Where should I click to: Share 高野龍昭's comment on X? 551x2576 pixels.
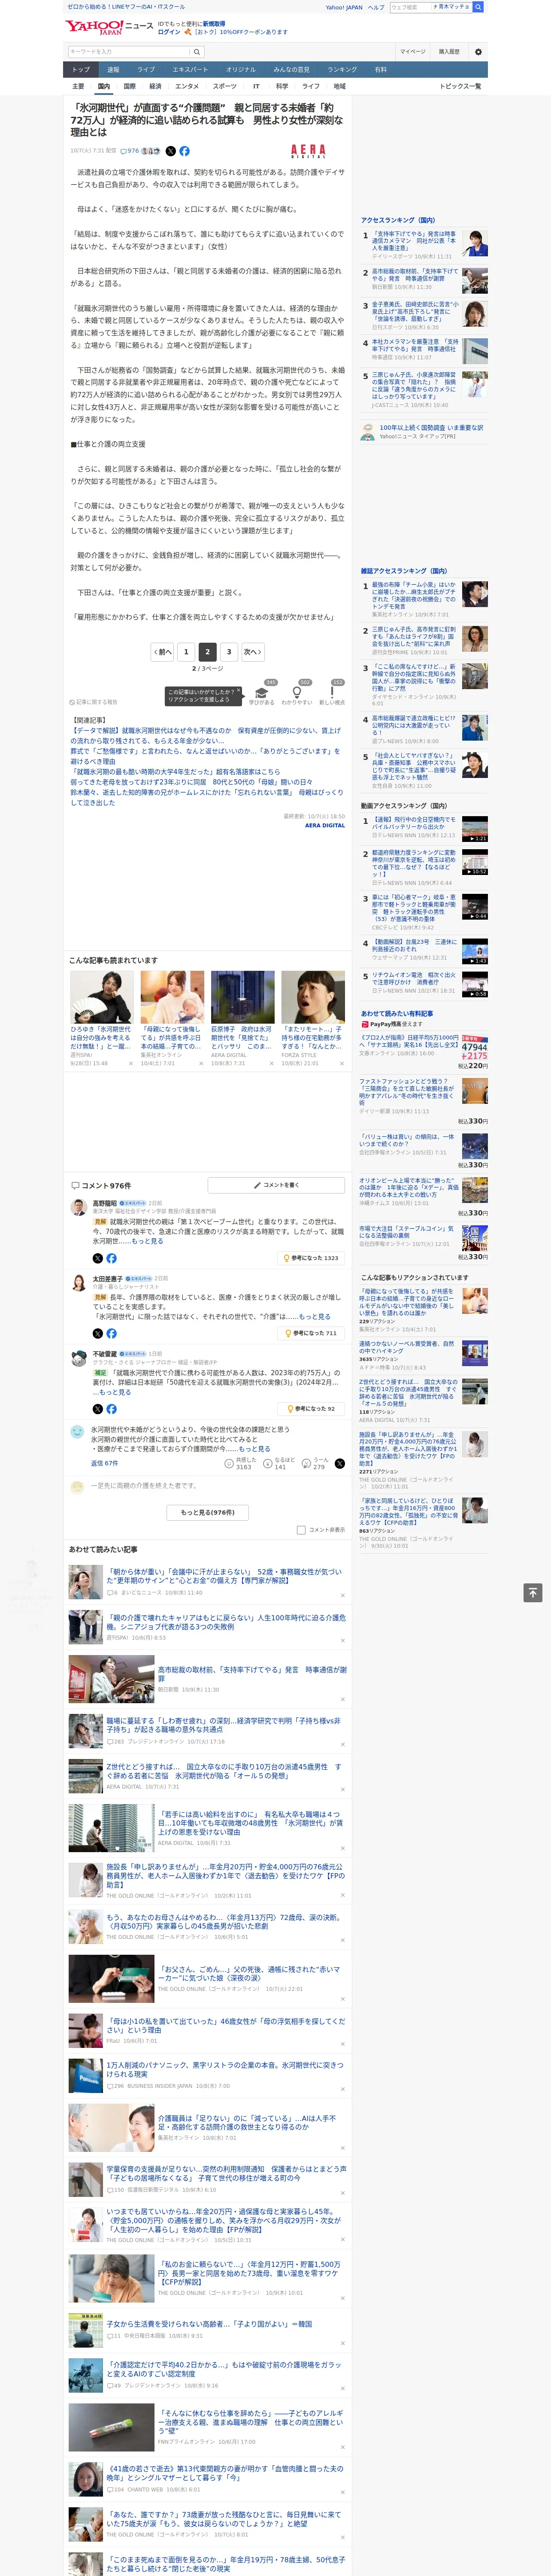pos(97,1258)
